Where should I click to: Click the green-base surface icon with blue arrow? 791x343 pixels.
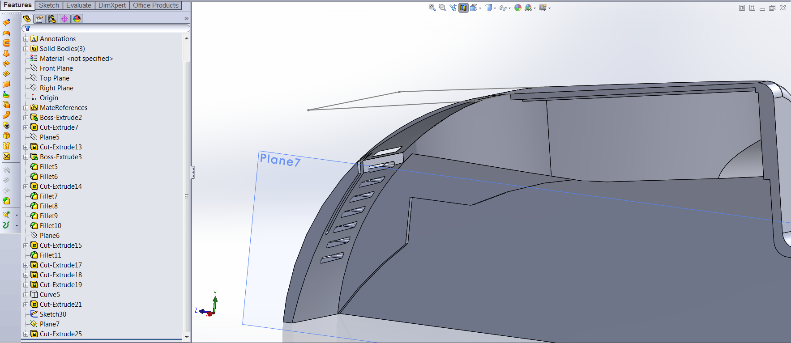6,94
